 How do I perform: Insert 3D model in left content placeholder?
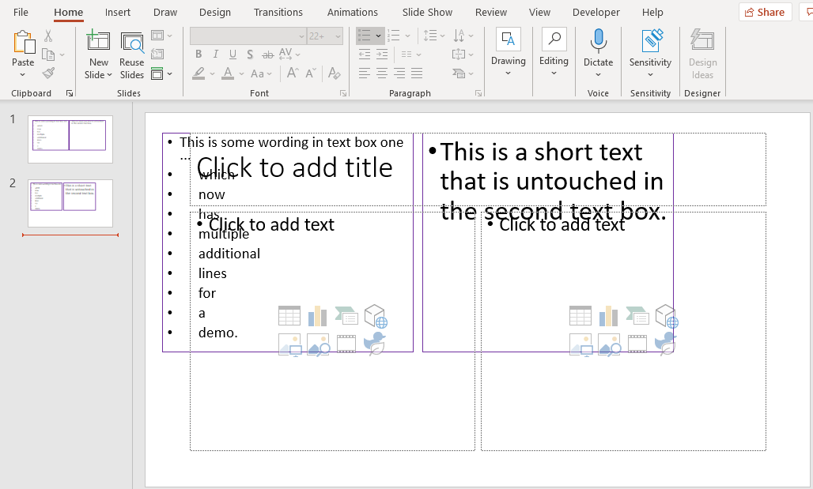pos(376,316)
